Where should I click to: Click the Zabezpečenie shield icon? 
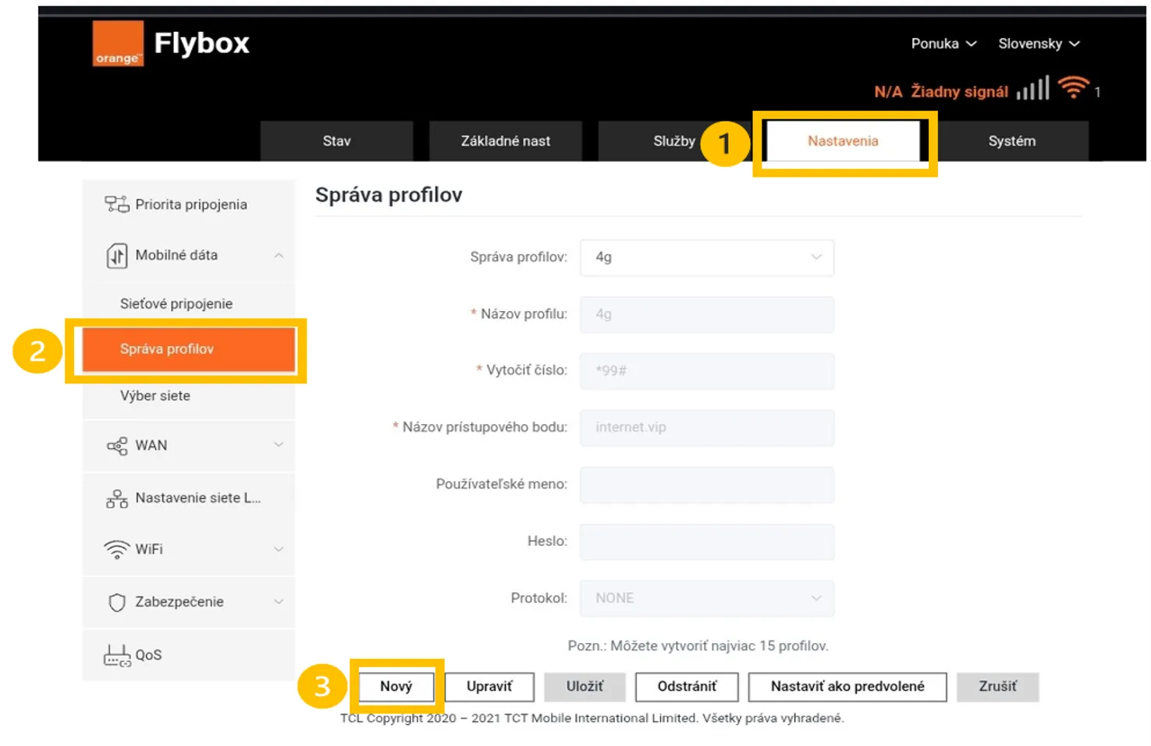coord(117,603)
